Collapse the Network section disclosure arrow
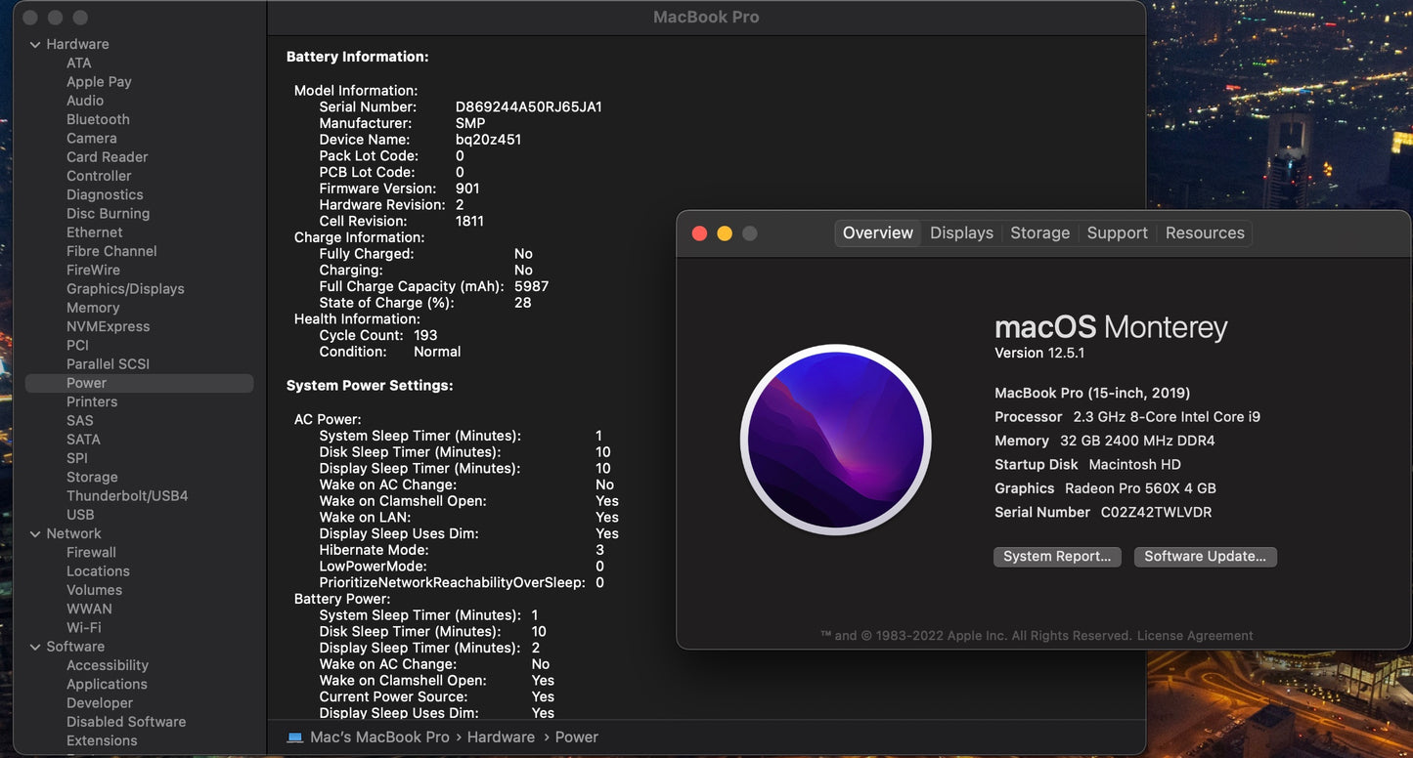The height and width of the screenshot is (758, 1413). [35, 534]
